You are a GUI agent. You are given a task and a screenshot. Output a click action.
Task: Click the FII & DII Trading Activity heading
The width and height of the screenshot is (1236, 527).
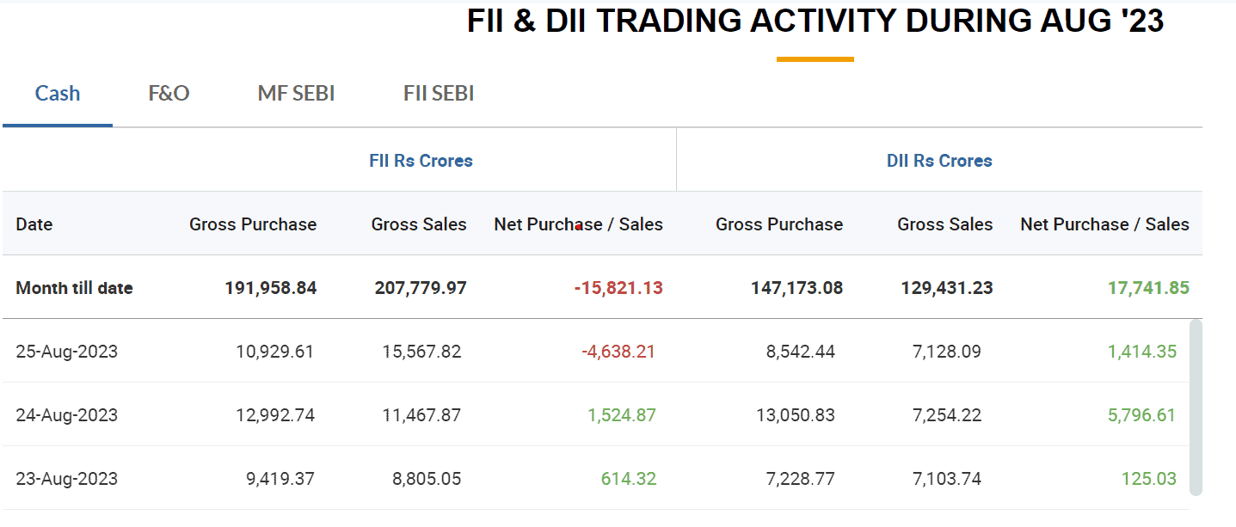coord(815,21)
